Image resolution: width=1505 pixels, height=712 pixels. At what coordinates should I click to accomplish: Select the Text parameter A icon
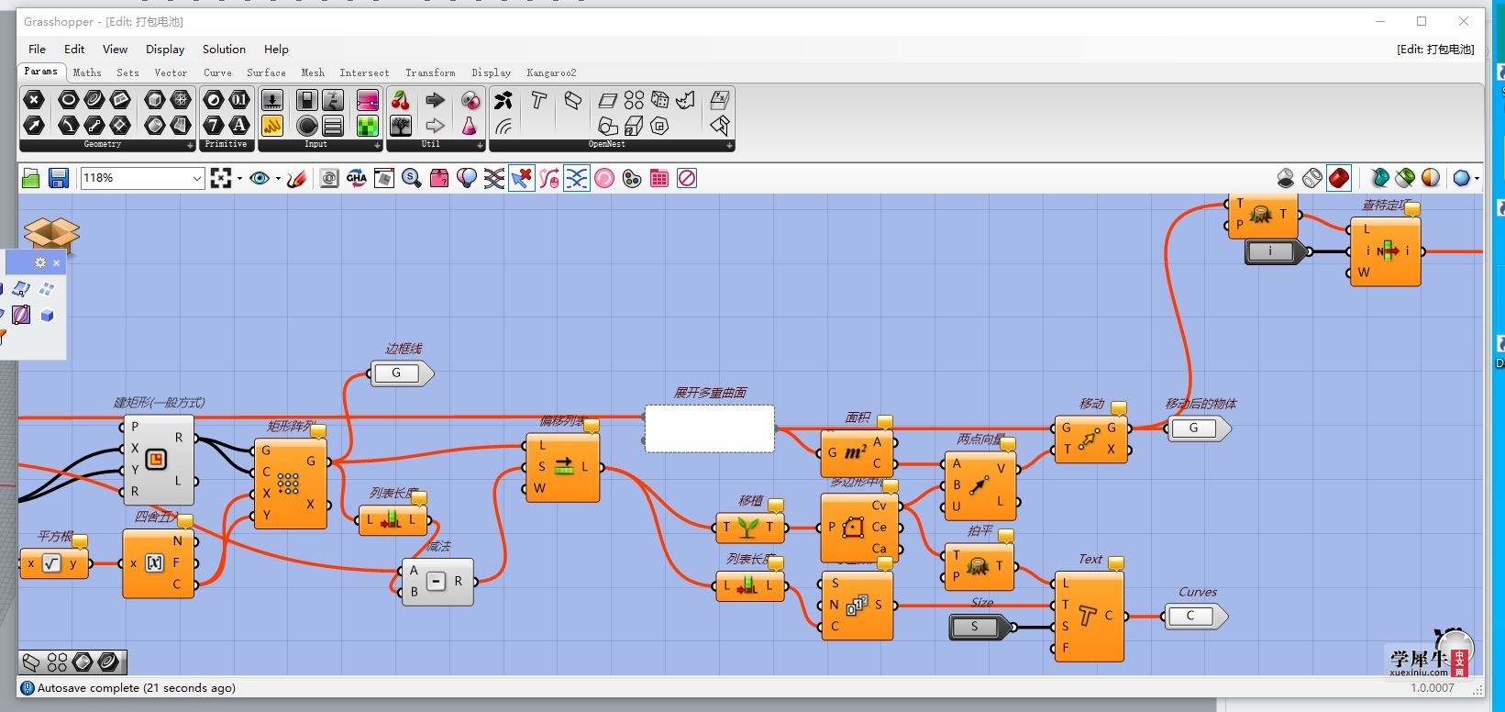click(x=239, y=125)
